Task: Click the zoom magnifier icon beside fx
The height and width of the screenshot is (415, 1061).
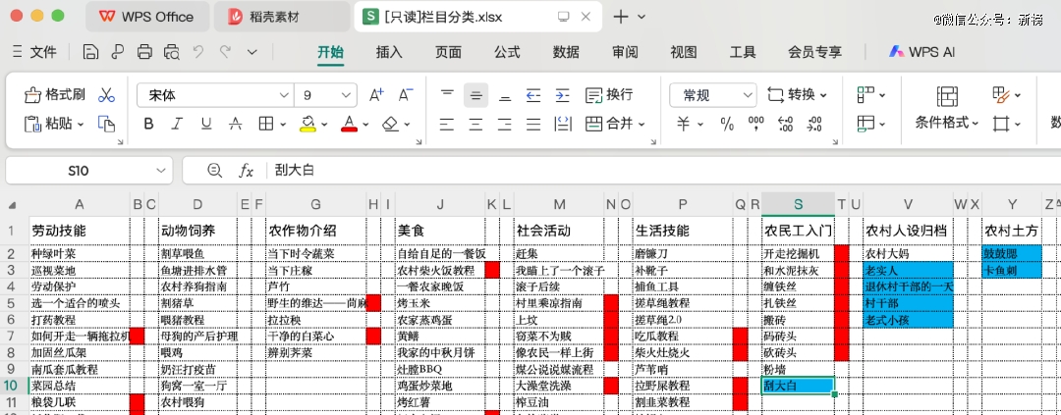Action: point(215,171)
